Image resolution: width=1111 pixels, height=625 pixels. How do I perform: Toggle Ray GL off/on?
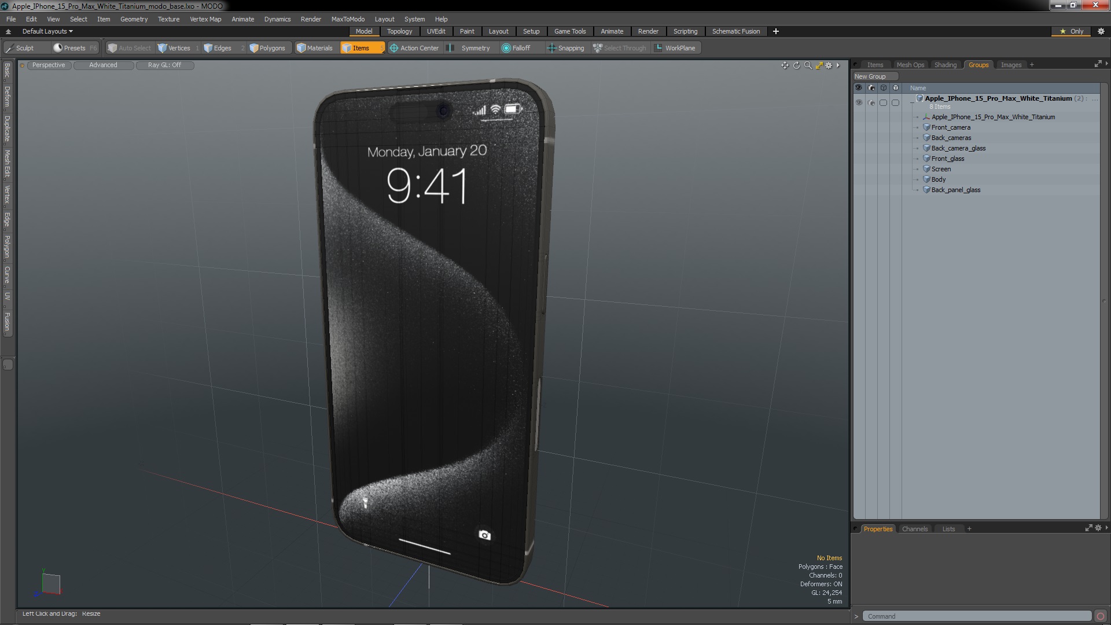click(165, 65)
